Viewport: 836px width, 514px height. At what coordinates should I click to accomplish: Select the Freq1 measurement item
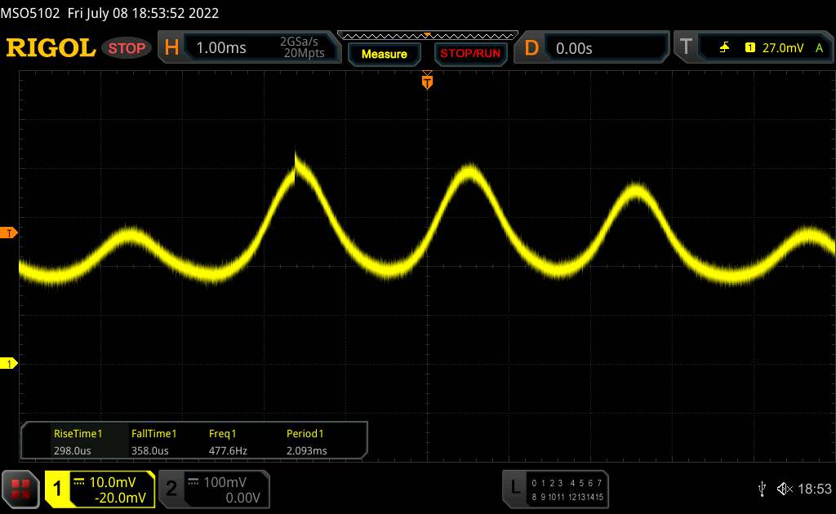point(223,441)
